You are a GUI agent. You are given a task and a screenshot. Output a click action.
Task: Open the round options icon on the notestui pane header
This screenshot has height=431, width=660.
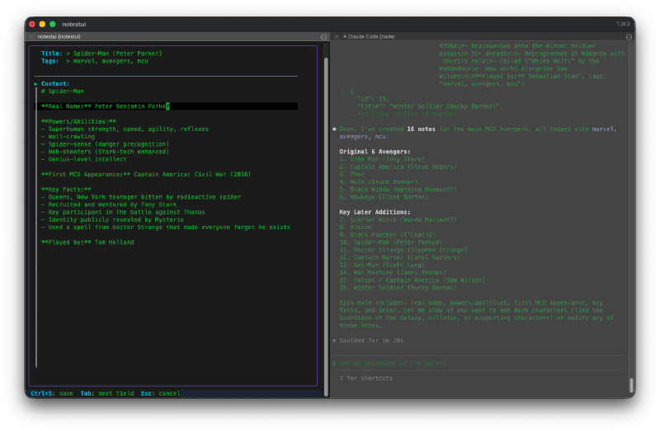click(x=323, y=37)
